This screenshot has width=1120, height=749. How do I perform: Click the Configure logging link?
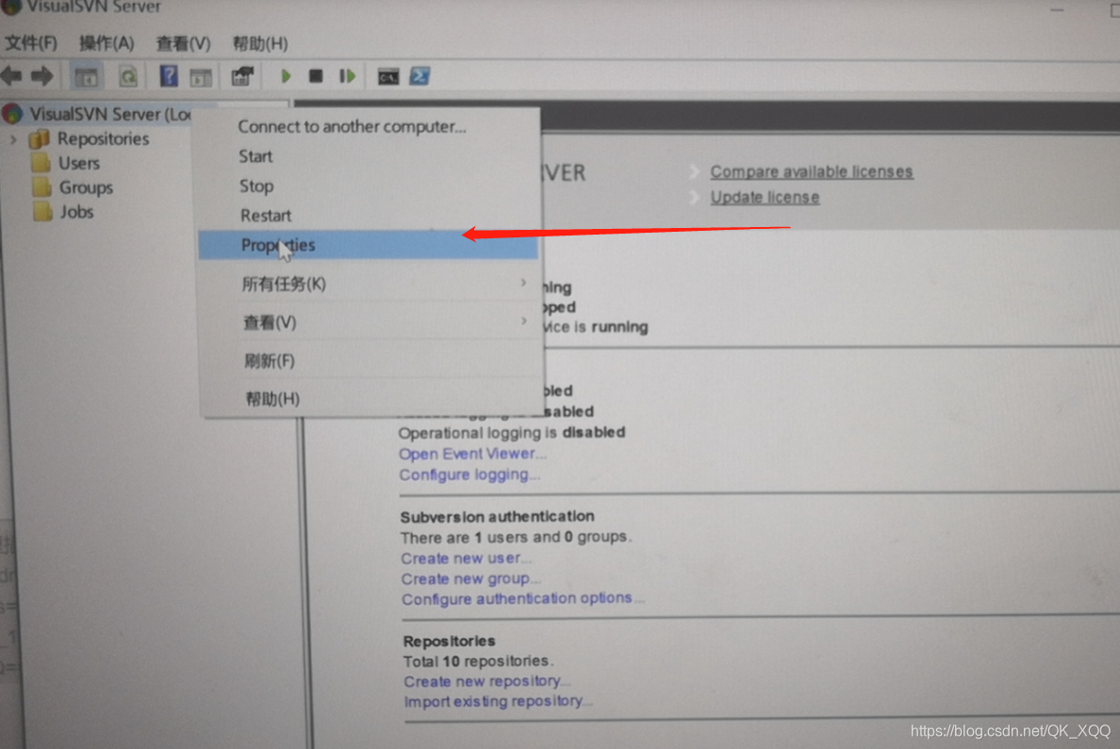[469, 475]
